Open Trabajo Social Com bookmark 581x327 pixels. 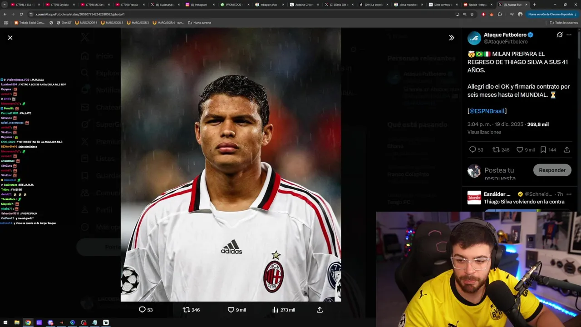30,22
